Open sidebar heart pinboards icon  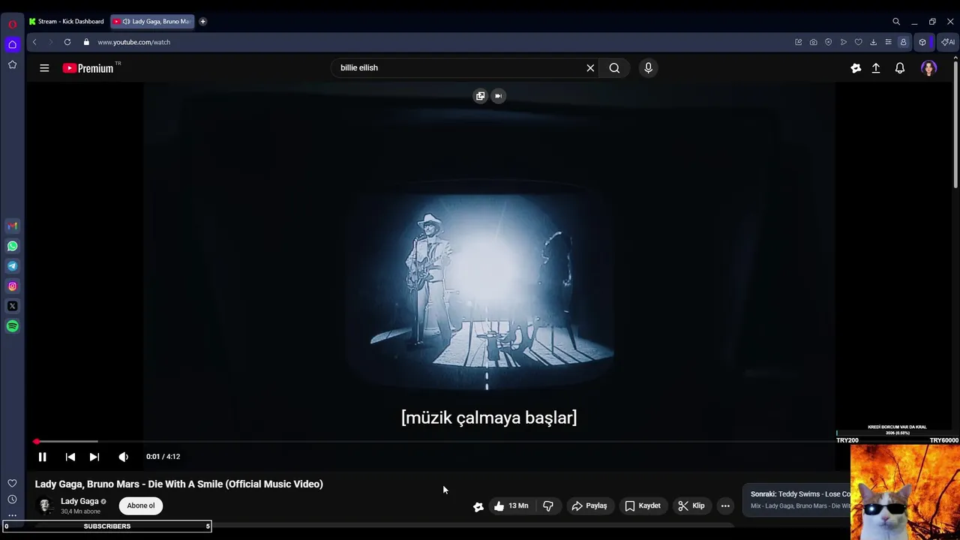tap(12, 483)
